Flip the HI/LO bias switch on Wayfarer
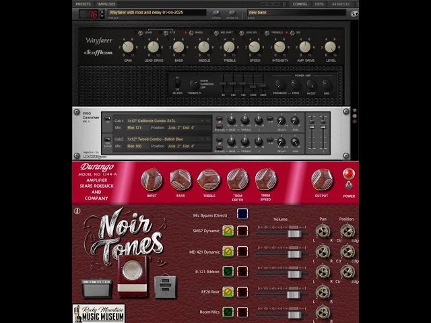This screenshot has height=323, width=431. 177,83
